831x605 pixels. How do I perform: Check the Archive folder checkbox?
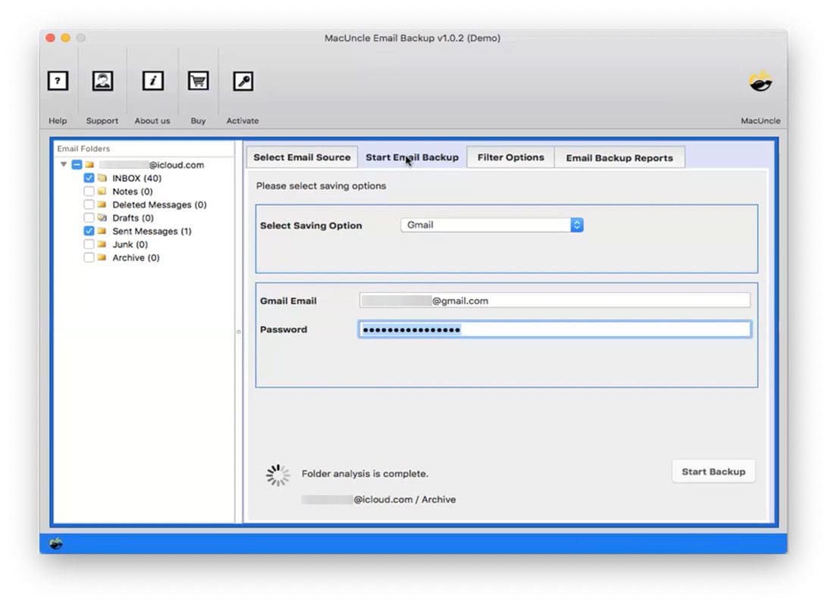(89, 257)
